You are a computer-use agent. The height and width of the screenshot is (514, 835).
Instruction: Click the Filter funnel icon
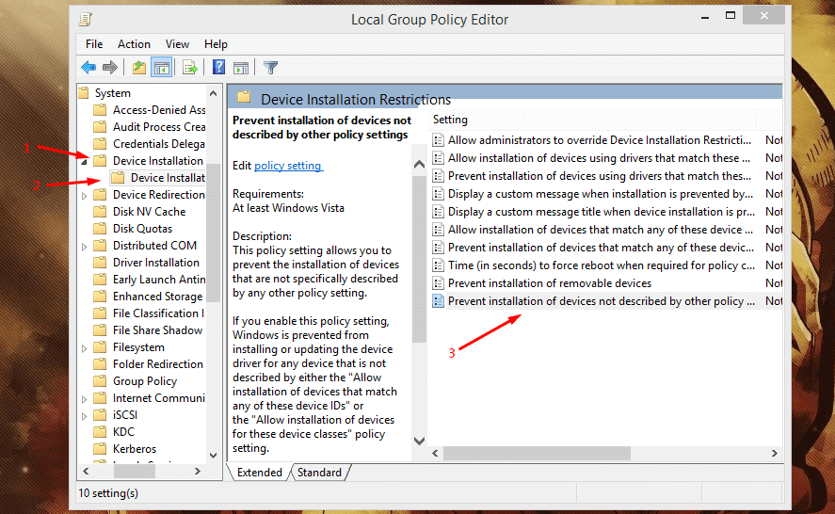point(271,67)
